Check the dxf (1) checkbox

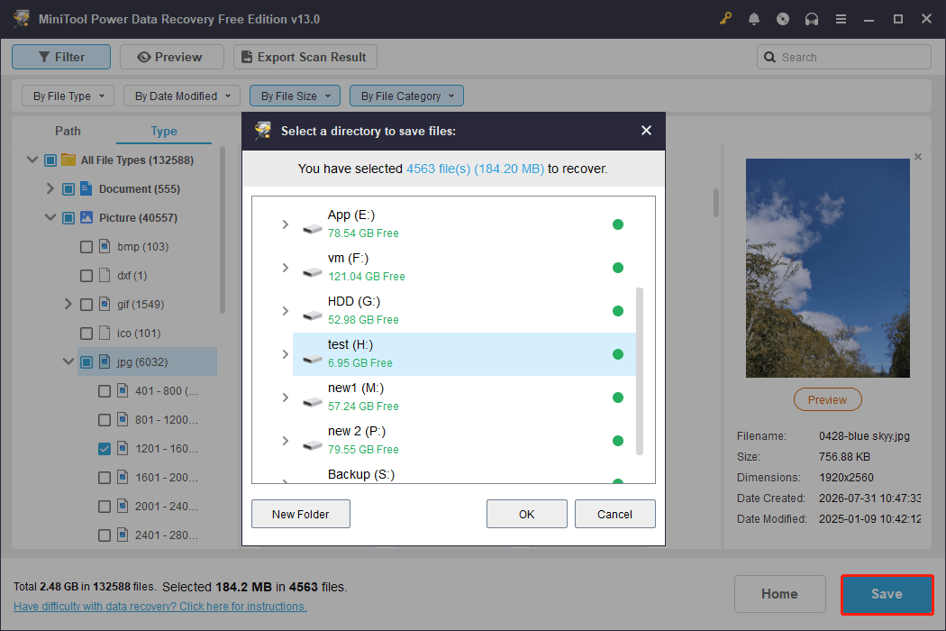click(86, 276)
